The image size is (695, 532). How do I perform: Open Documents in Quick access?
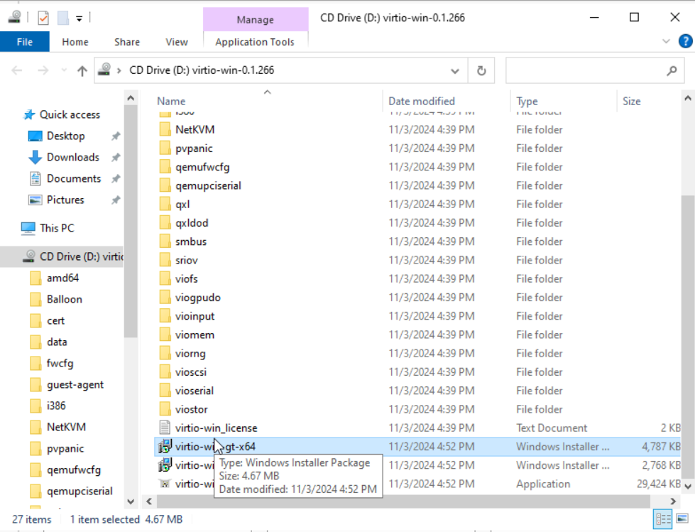(x=74, y=178)
